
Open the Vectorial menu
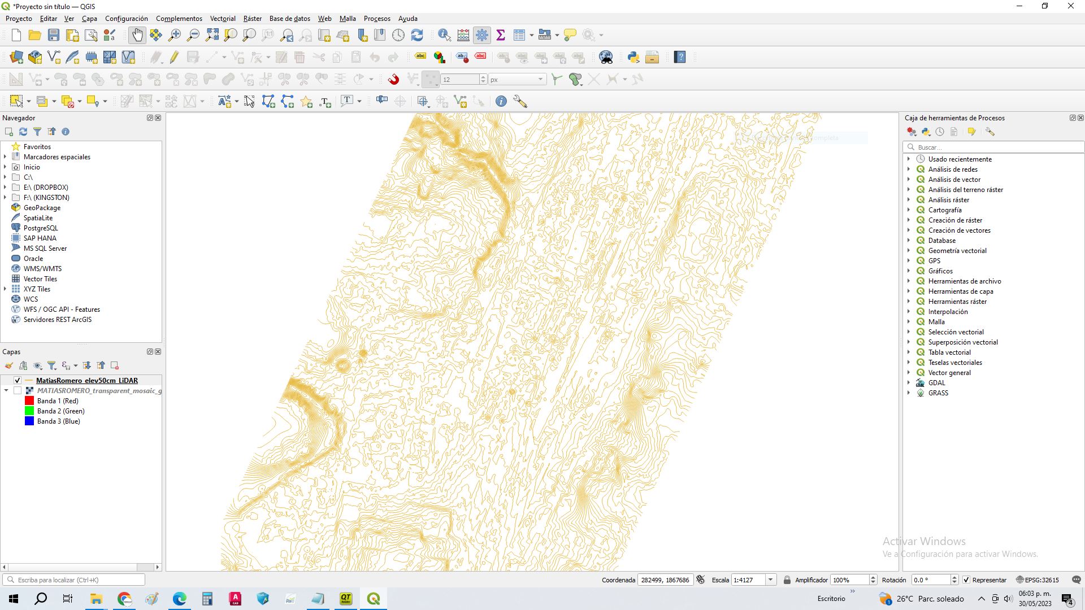point(223,19)
